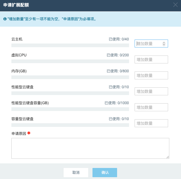Click the 虚拟CPU 增加数量 input
This screenshot has width=181, height=179.
[151, 59]
